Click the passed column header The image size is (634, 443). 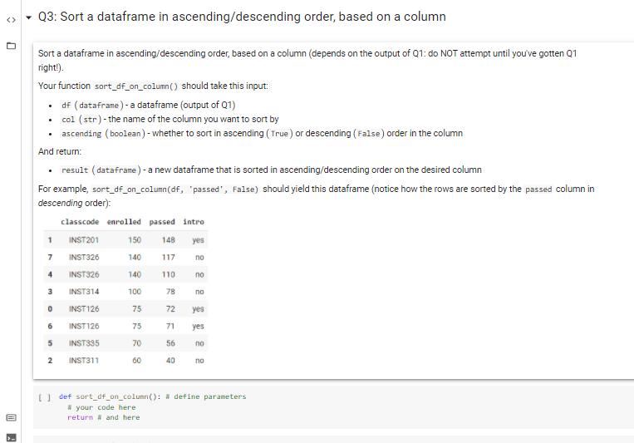point(162,222)
